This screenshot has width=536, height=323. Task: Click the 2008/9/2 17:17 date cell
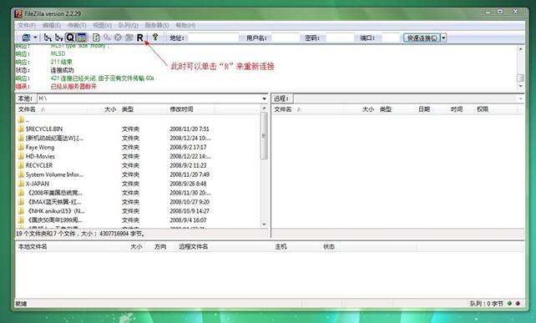[188, 148]
